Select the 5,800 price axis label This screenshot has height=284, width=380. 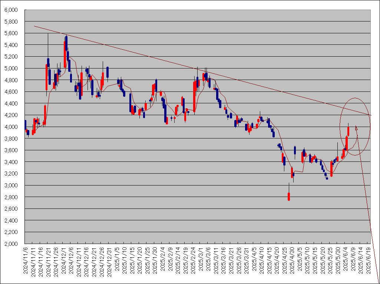coord(11,21)
